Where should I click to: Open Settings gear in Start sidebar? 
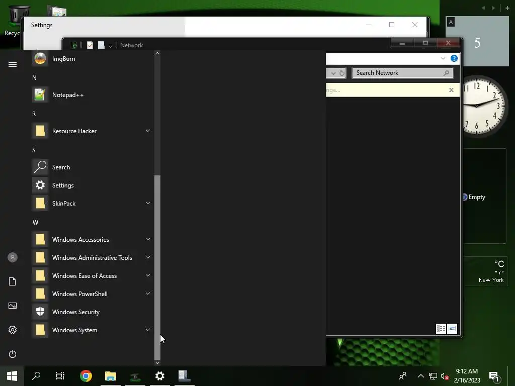pyautogui.click(x=13, y=330)
